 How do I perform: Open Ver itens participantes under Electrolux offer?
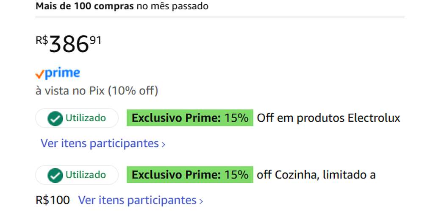click(100, 143)
